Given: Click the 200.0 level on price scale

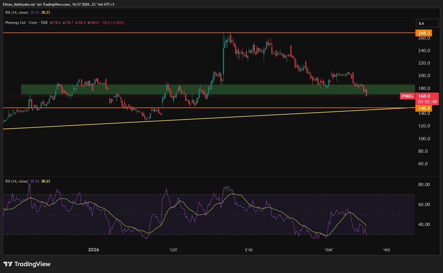Looking at the screenshot, I should click(x=424, y=76).
